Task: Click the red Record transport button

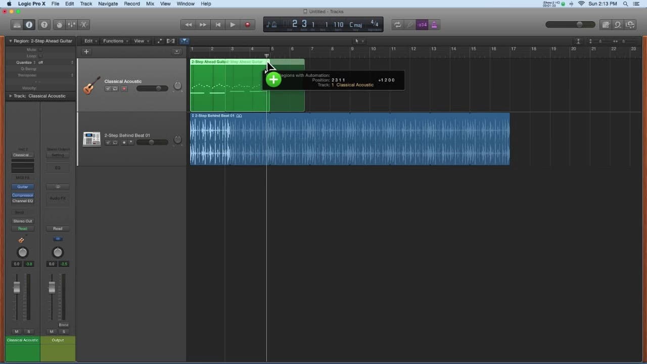Action: [247, 24]
